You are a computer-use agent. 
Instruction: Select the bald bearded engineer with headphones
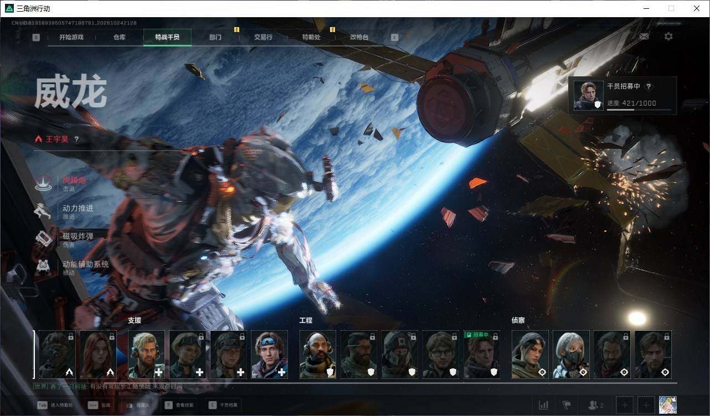(318, 355)
